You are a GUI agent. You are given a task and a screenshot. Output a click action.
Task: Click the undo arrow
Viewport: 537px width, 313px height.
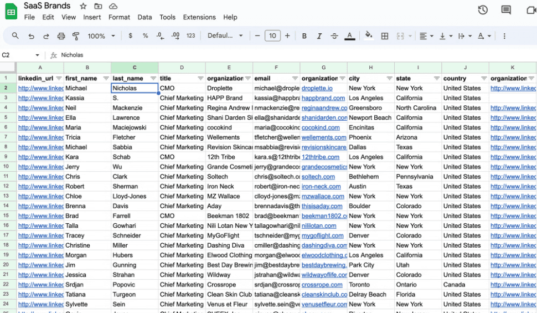(31, 36)
